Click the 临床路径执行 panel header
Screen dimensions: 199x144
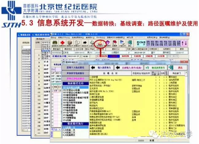point(76,124)
